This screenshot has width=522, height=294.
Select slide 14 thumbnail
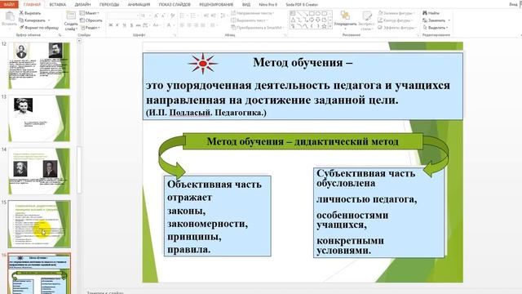click(x=39, y=171)
